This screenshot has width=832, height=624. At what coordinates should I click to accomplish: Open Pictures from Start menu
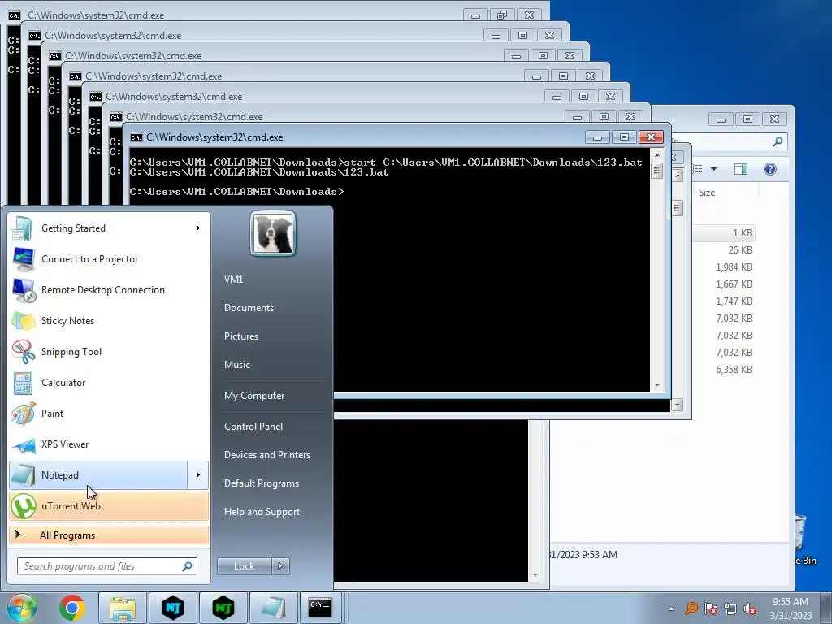241,336
